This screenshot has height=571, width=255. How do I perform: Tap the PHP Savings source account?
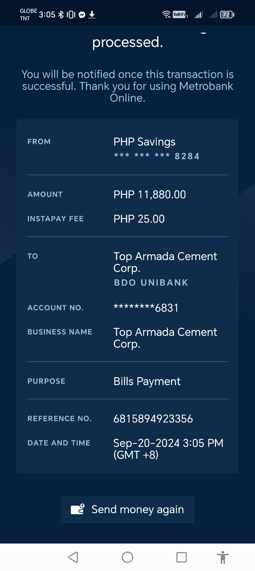145,142
